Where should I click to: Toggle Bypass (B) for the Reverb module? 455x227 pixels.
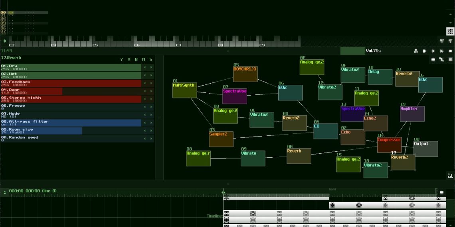pos(136,59)
